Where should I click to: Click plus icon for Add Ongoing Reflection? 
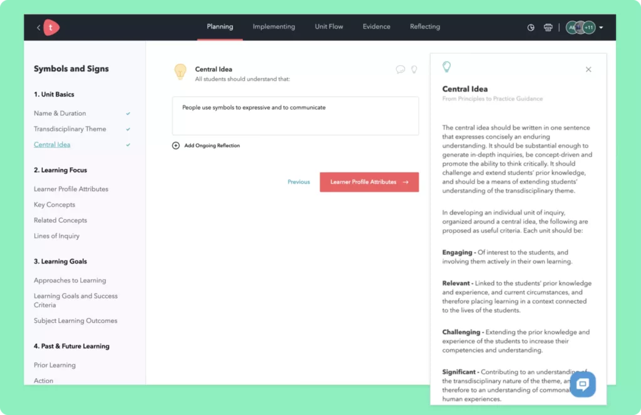coord(176,146)
